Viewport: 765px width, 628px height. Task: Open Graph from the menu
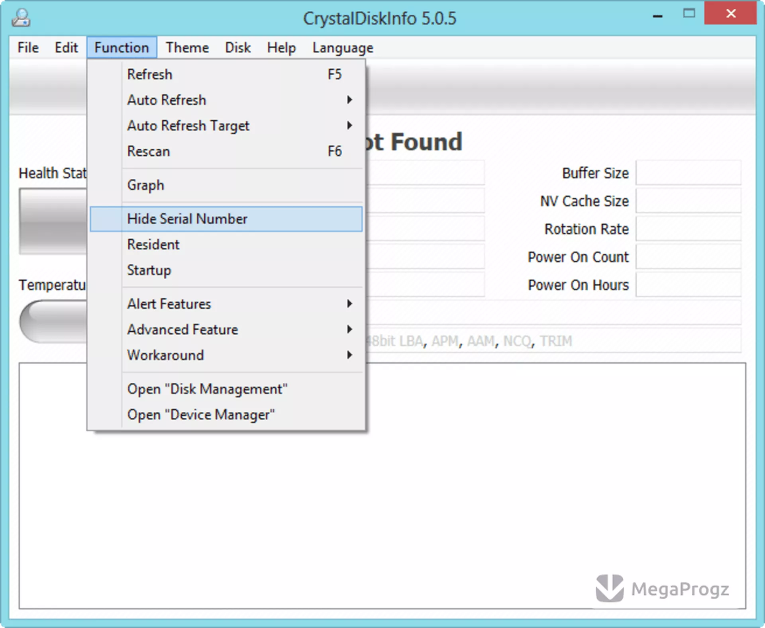click(x=226, y=185)
